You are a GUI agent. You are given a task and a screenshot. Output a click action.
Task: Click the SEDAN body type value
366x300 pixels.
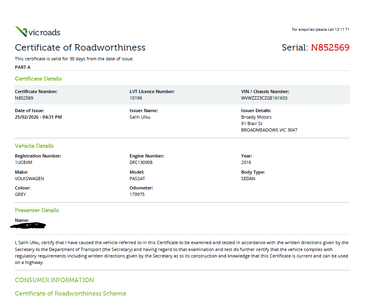click(248, 179)
